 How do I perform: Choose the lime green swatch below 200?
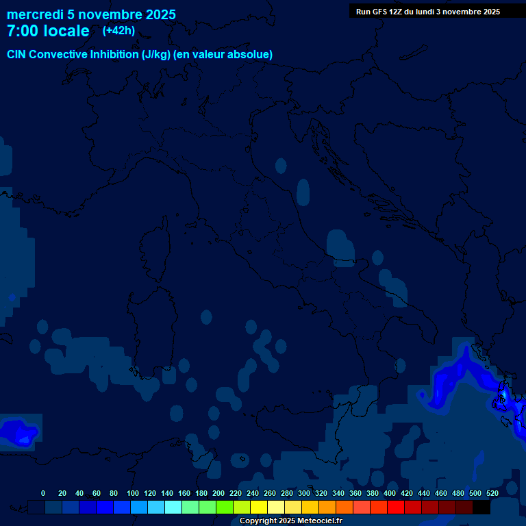click(225, 507)
